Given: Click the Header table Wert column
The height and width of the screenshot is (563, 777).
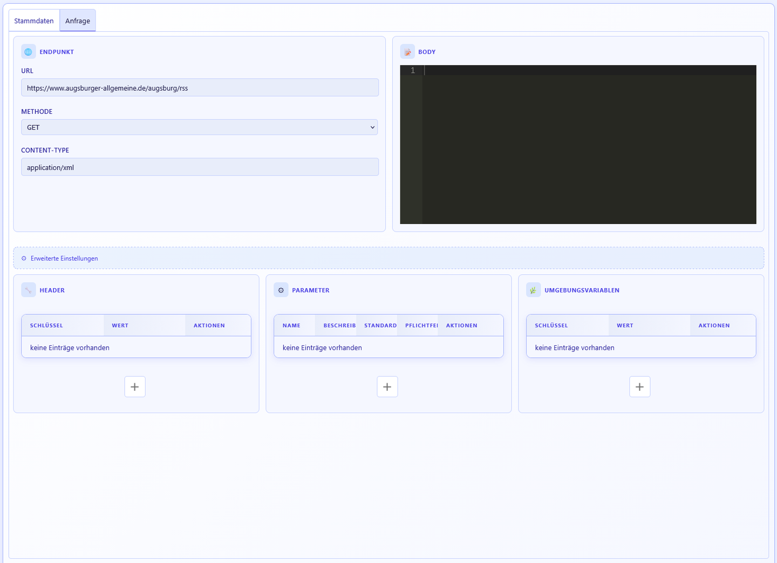Looking at the screenshot, I should click(x=145, y=325).
